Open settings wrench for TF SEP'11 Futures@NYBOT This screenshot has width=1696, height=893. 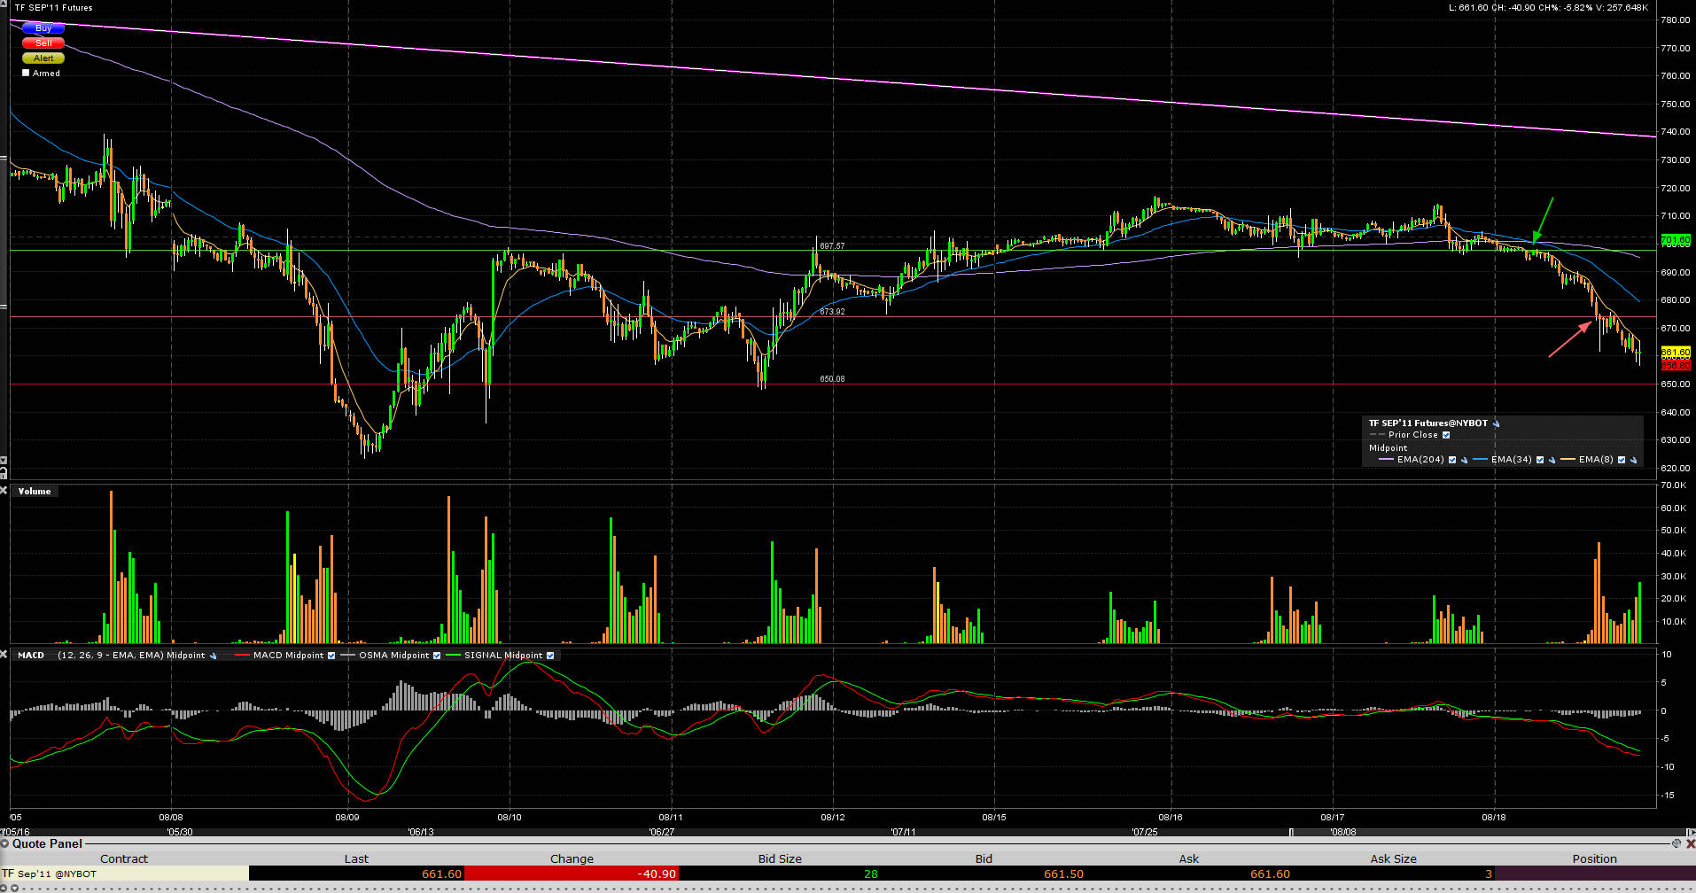point(1497,423)
